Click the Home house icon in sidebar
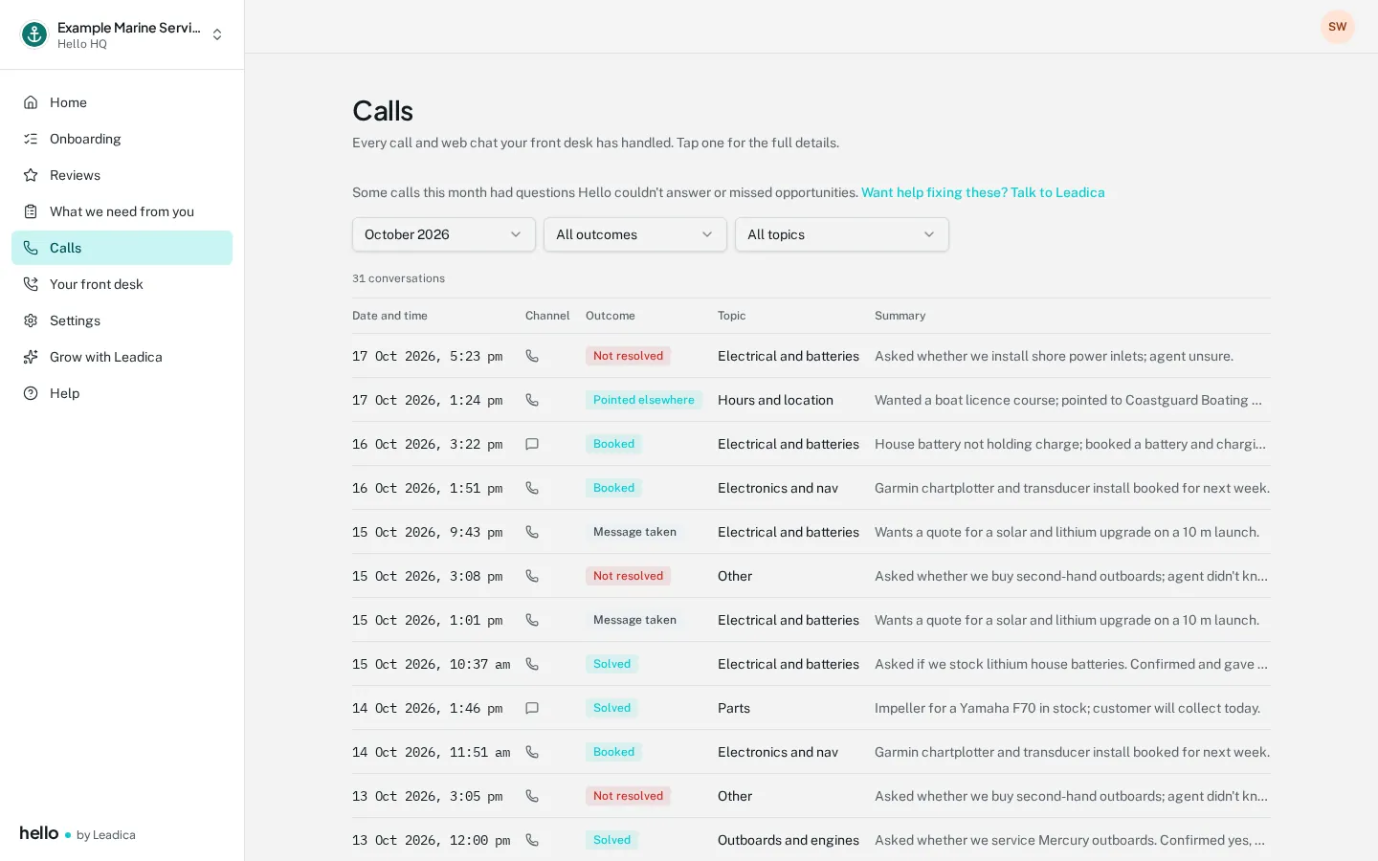Screen dimensions: 1378x861 coord(31,102)
